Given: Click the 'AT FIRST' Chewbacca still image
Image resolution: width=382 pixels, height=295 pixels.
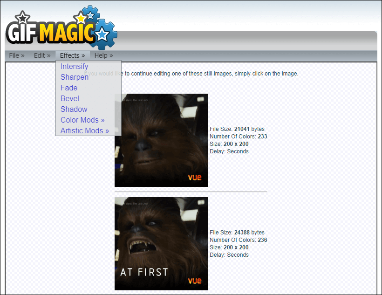Looking at the screenshot, I should tap(161, 244).
